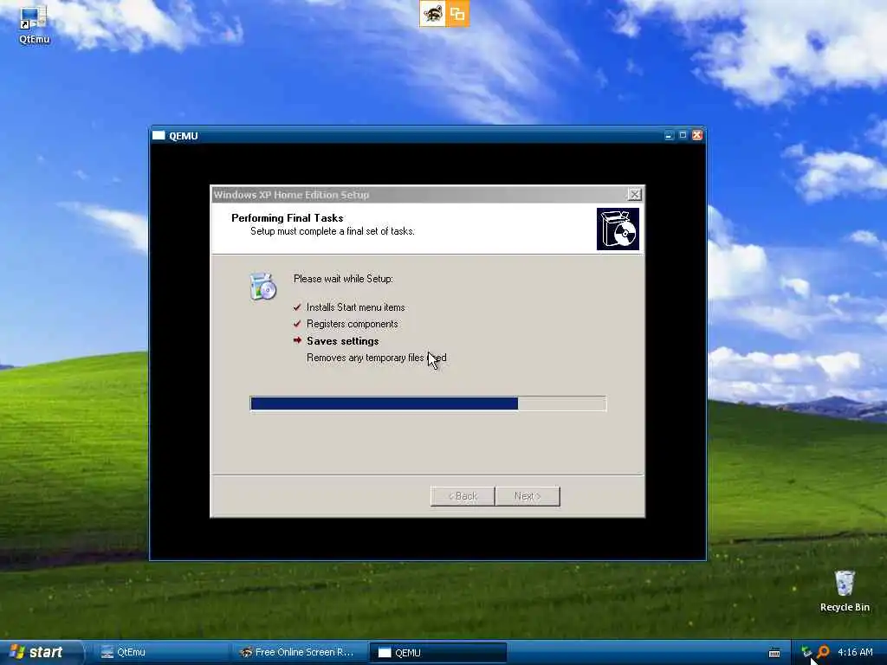The height and width of the screenshot is (665, 887).
Task: Click the QEMU window title text
Action: pyautogui.click(x=184, y=136)
